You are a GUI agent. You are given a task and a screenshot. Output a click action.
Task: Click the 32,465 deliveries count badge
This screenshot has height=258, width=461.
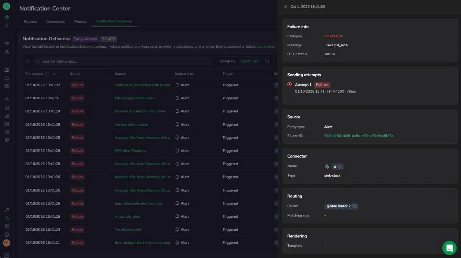[109, 39]
